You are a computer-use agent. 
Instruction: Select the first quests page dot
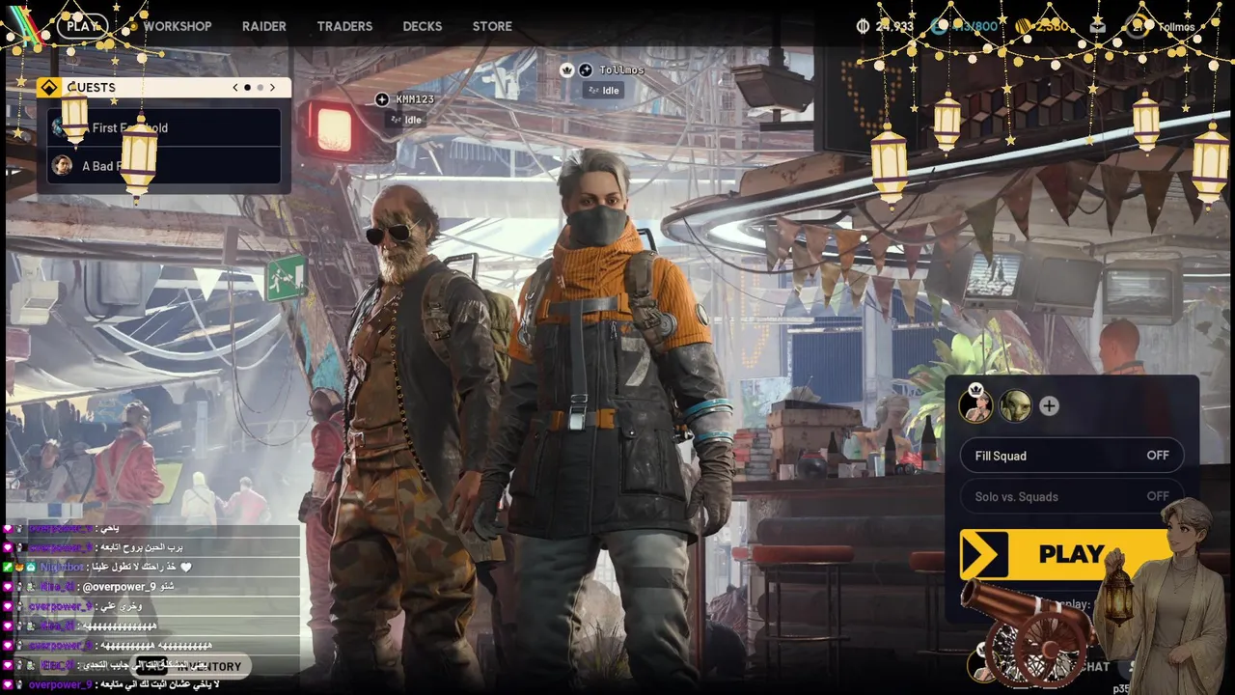coord(247,87)
